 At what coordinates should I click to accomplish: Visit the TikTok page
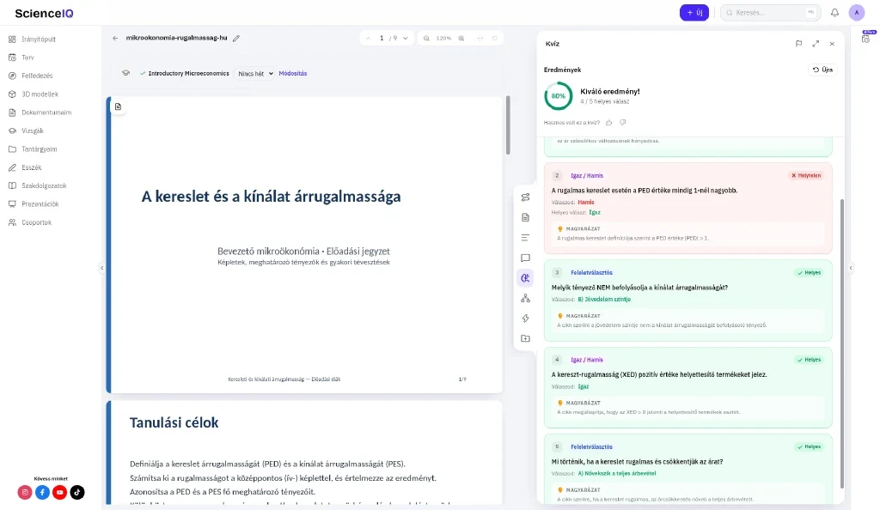pos(76,492)
